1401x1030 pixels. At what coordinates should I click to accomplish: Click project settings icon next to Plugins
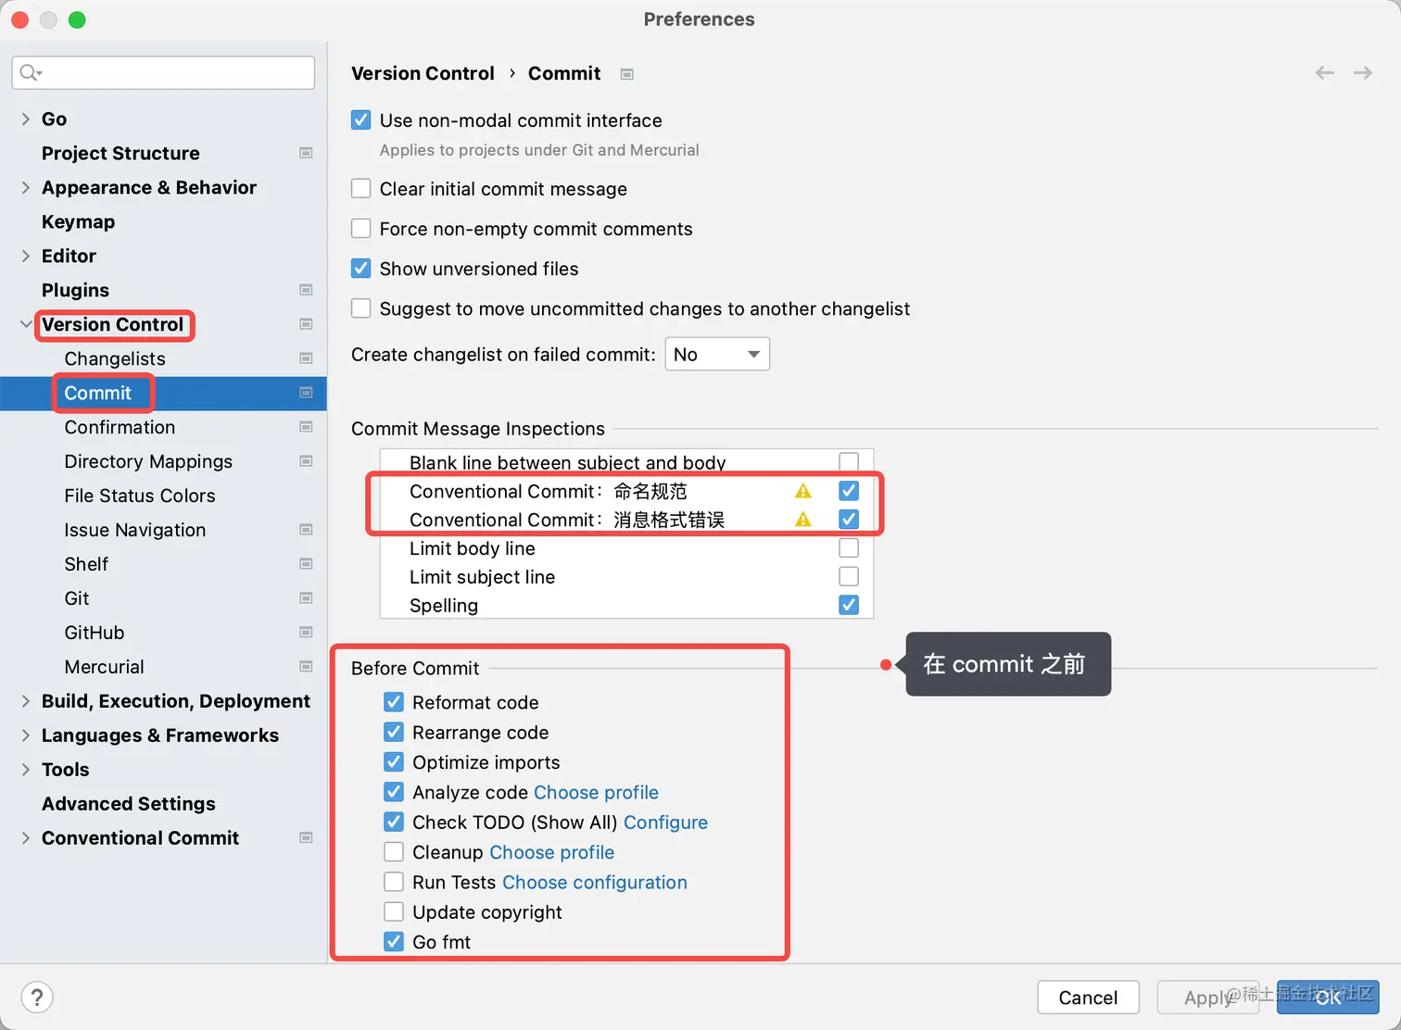pyautogui.click(x=306, y=290)
